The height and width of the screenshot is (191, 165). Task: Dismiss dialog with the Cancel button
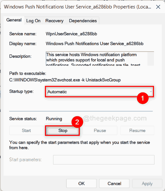coord(114,183)
